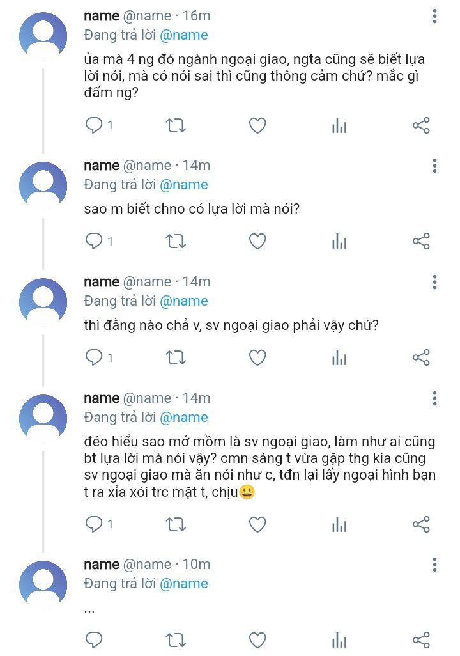
Task: Like the 16m tweet about ngành ngoại giao
Action: click(257, 125)
